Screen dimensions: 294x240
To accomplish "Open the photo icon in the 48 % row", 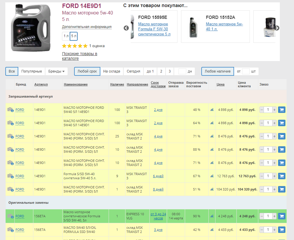I will click(10, 110).
